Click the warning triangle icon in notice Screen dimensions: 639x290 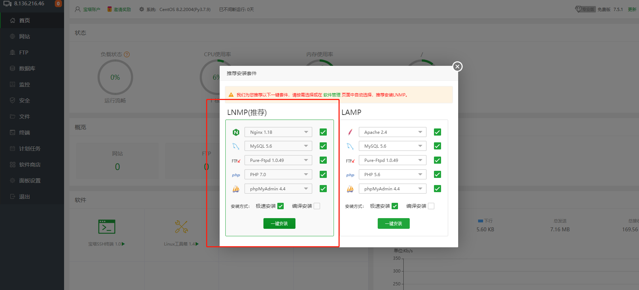[x=231, y=95]
